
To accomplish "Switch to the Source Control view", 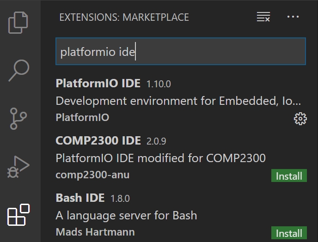I will [18, 119].
